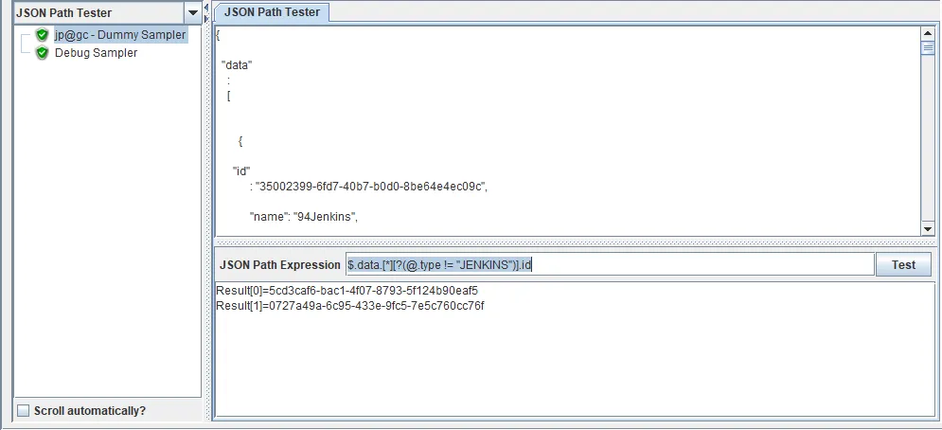Click into JSON Path Expression field
Screen dimensions: 942x430
point(610,264)
